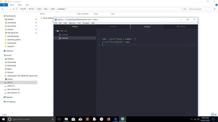Image resolution: width=218 pixels, height=122 pixels.
Task: Select the test2.py editor tab
Action: tap(147, 26)
